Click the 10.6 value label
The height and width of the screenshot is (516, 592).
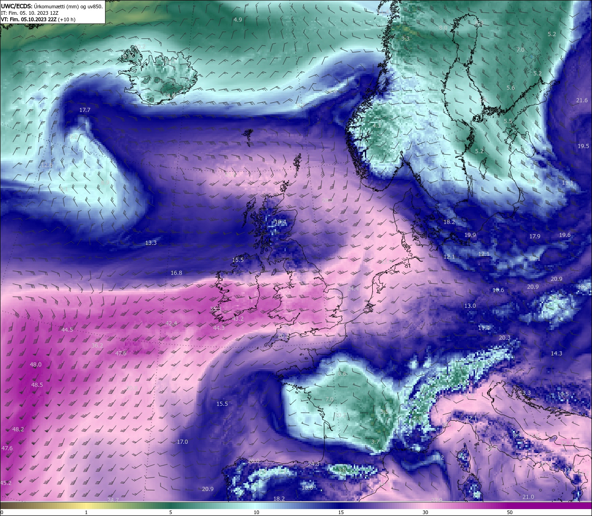tap(498, 290)
